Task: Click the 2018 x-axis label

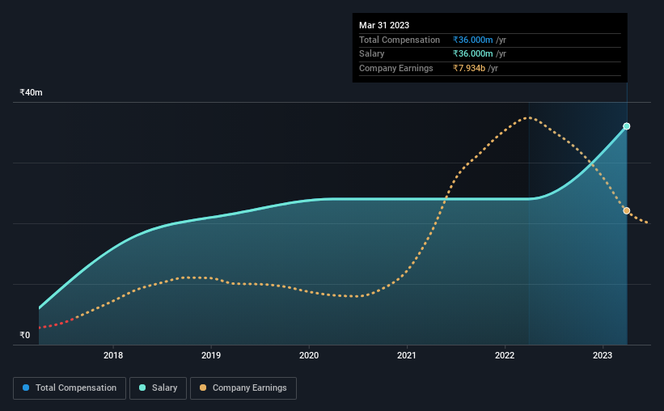Action: point(113,355)
